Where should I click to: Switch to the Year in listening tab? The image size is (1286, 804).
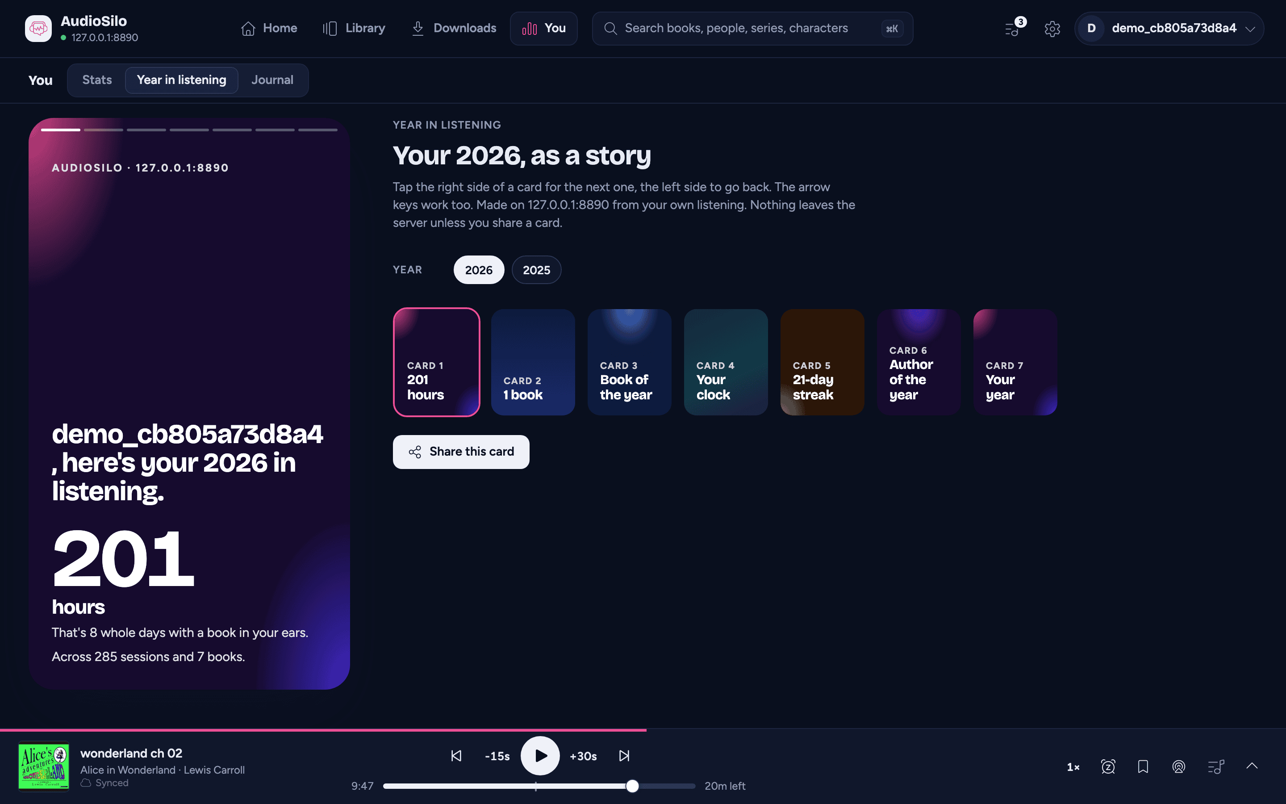181,80
